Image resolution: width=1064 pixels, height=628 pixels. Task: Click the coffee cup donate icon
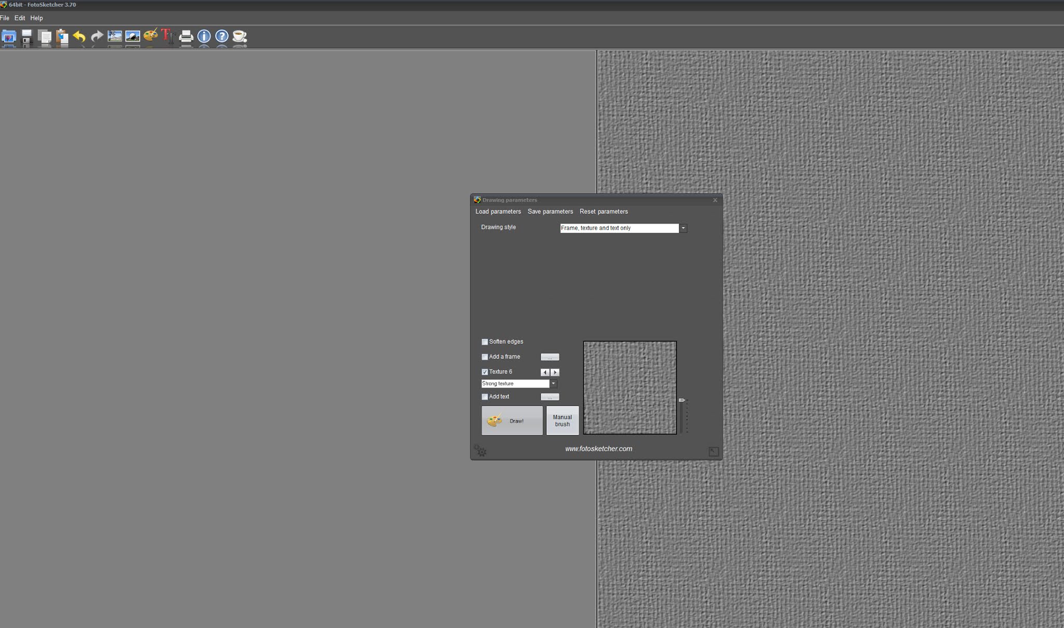240,36
